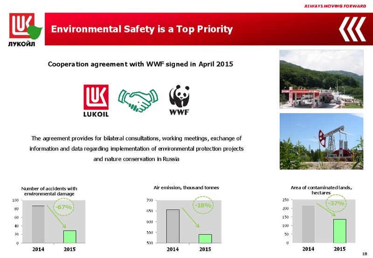Click the 2014 label under contaminated lands chart
This screenshot has height=258, width=373.
(x=308, y=249)
